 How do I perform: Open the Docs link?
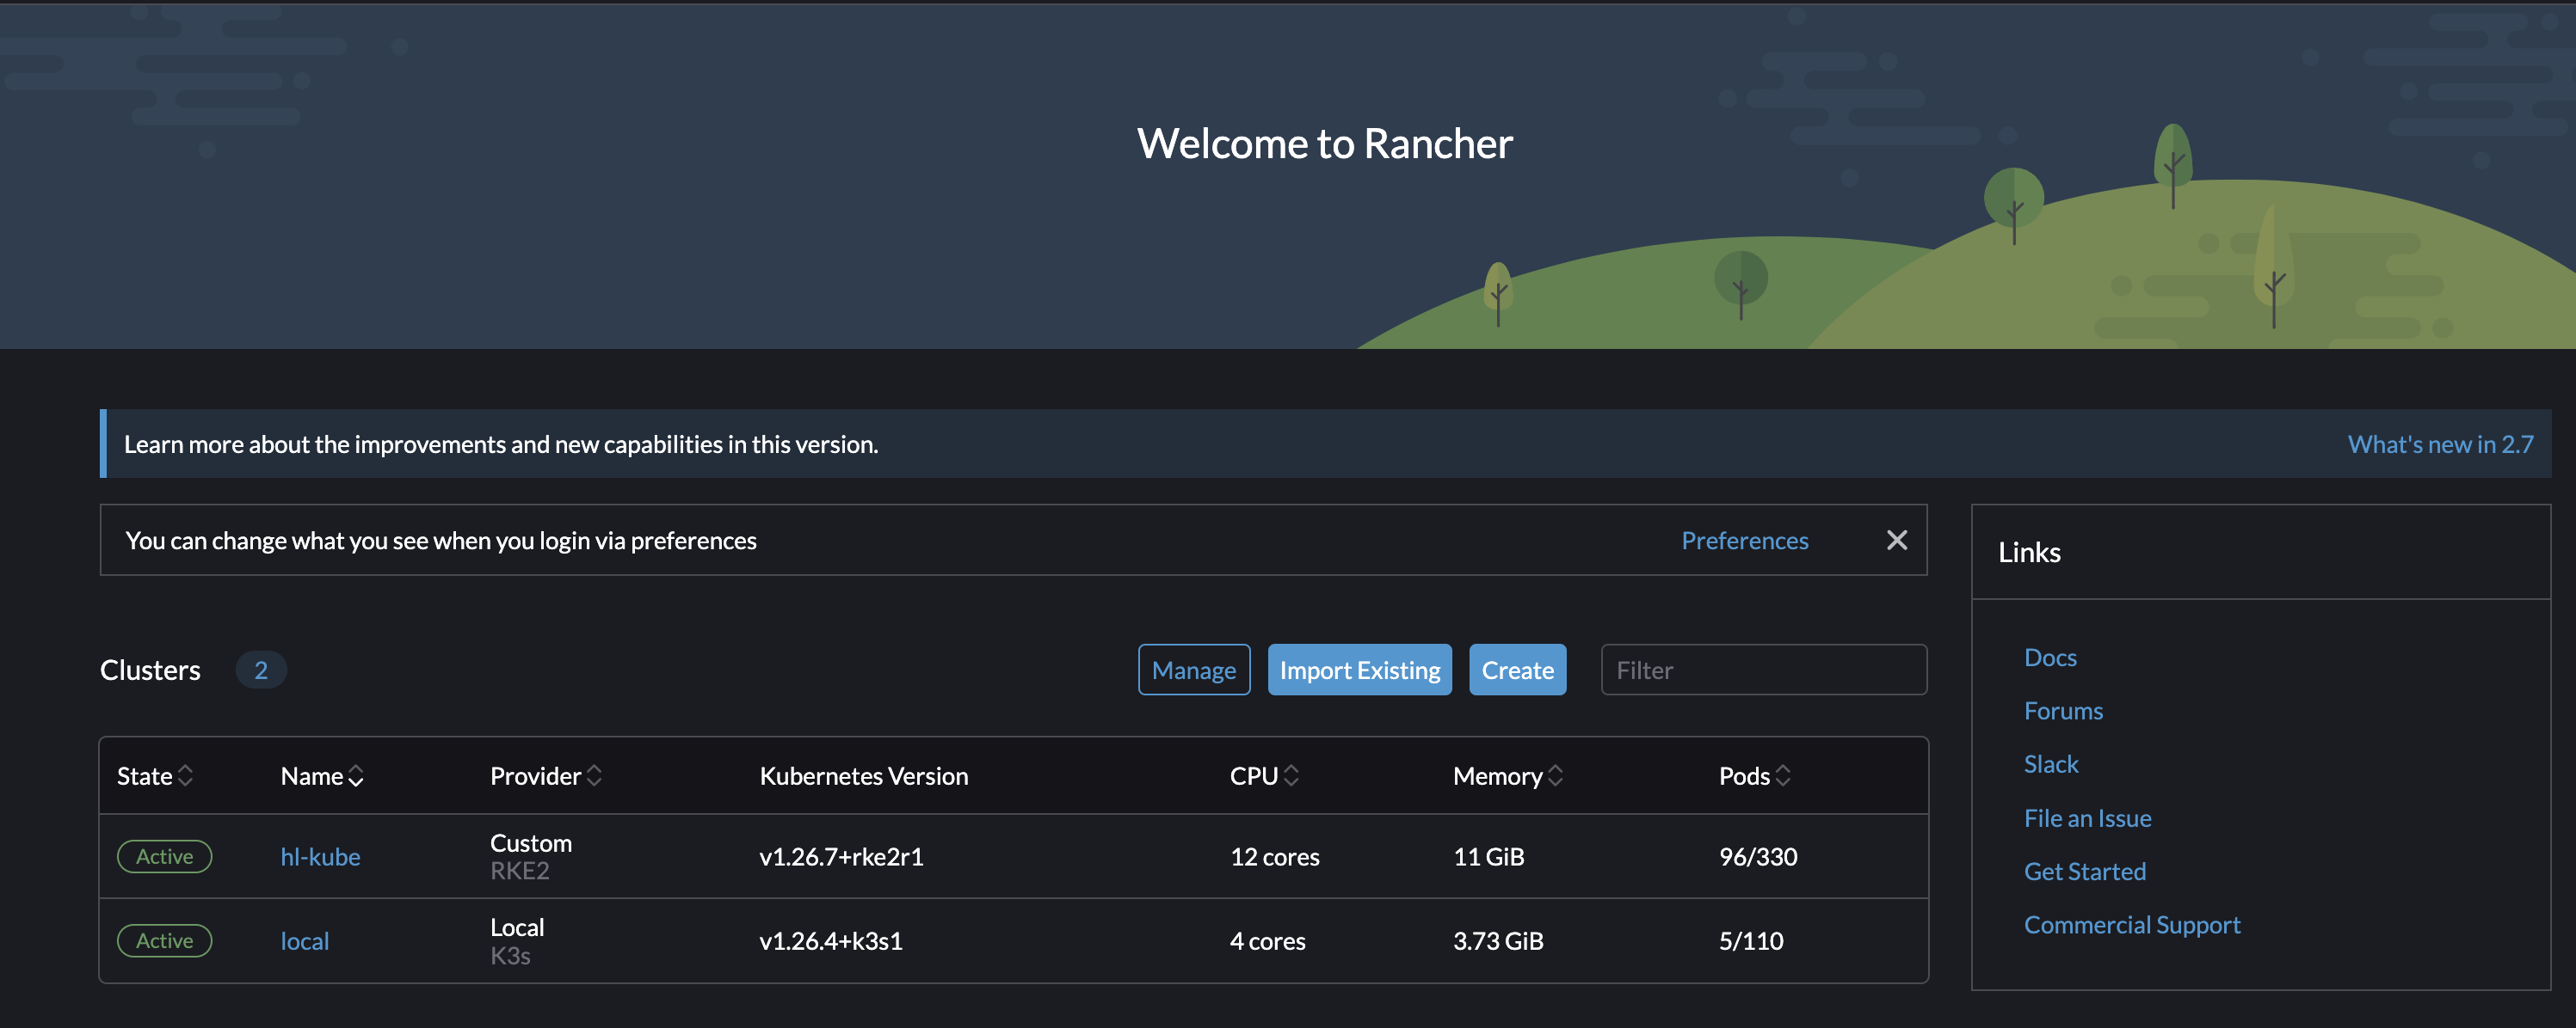pyautogui.click(x=2050, y=658)
